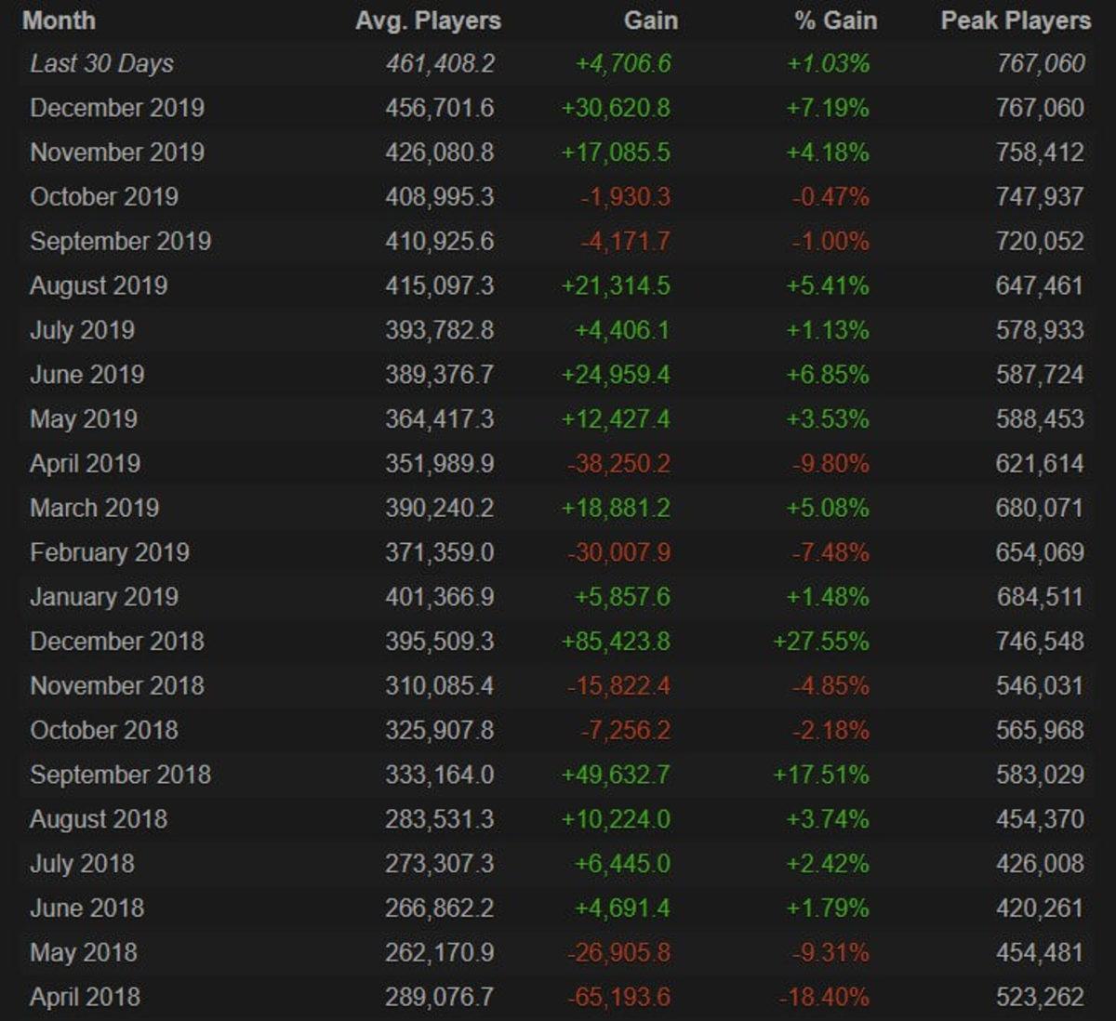Click the Peak Players column header

1016,20
